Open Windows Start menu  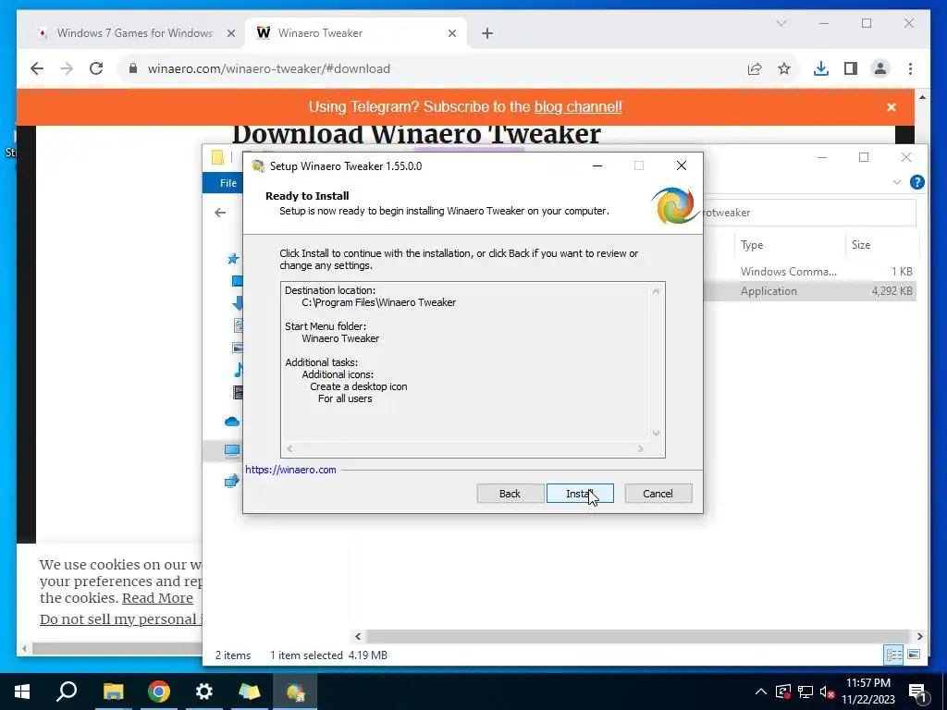pyautogui.click(x=22, y=692)
